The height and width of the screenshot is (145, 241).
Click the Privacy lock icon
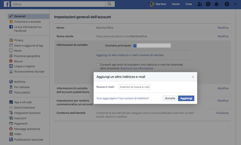tap(11, 40)
